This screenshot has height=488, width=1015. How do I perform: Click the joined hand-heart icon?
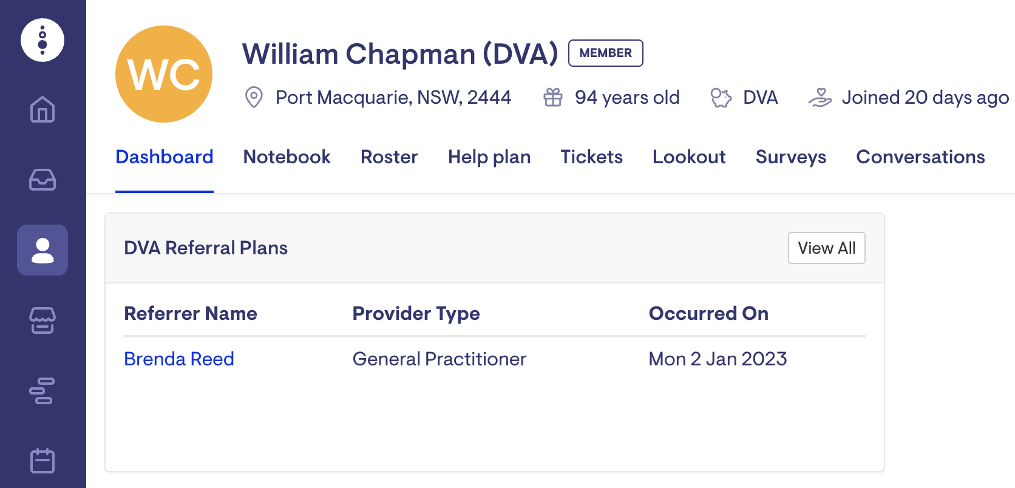click(x=820, y=97)
